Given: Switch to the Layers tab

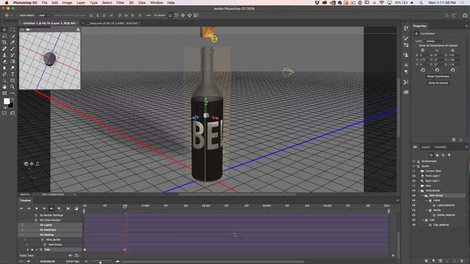Looking at the screenshot, I should point(426,147).
